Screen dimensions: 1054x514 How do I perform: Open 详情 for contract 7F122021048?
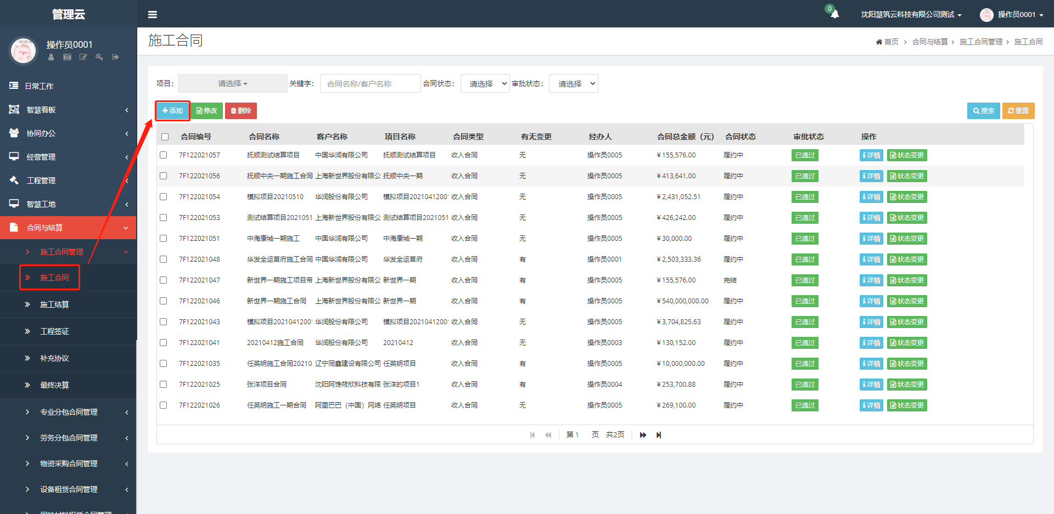871,259
